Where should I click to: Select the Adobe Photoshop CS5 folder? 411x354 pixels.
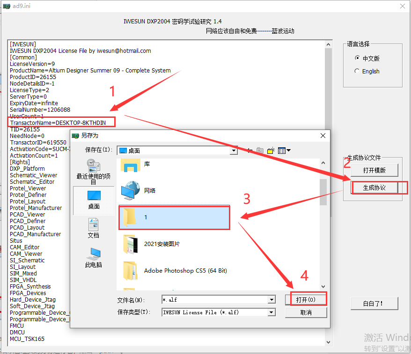[185, 270]
